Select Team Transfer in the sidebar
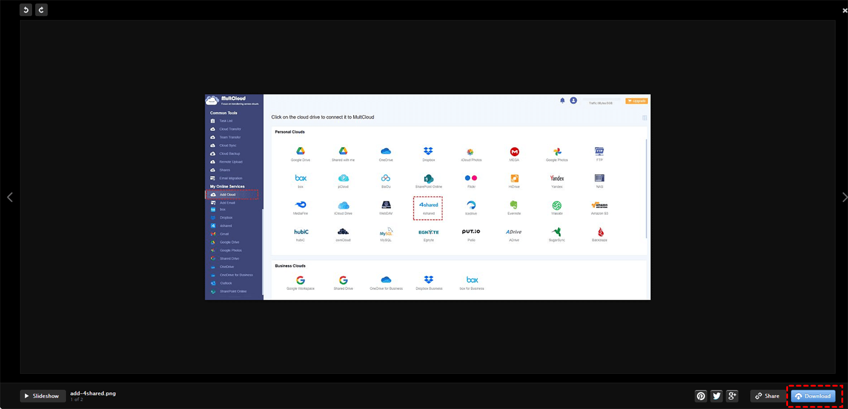This screenshot has width=848, height=409. pyautogui.click(x=230, y=137)
